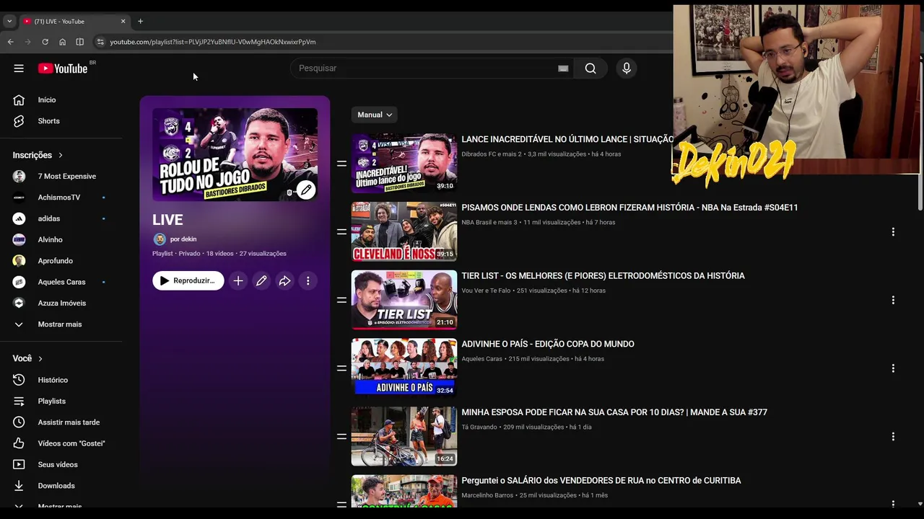Grab reorder handle of TIER LIST video
The height and width of the screenshot is (519, 924).
(x=341, y=300)
